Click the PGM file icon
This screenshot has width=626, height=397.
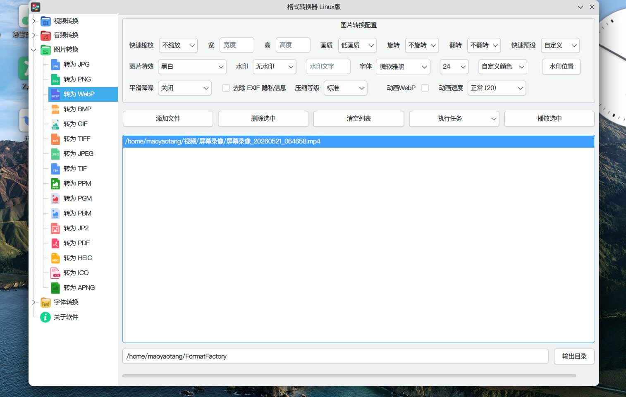point(55,198)
